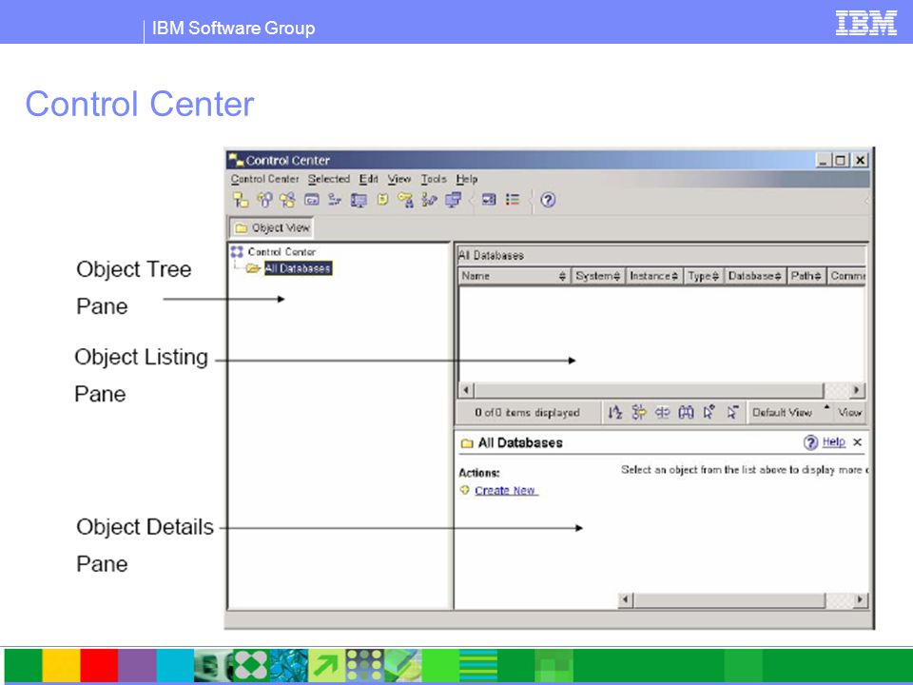The image size is (913, 685).
Task: Open the Command Editor toolbar icon
Action: (x=312, y=200)
